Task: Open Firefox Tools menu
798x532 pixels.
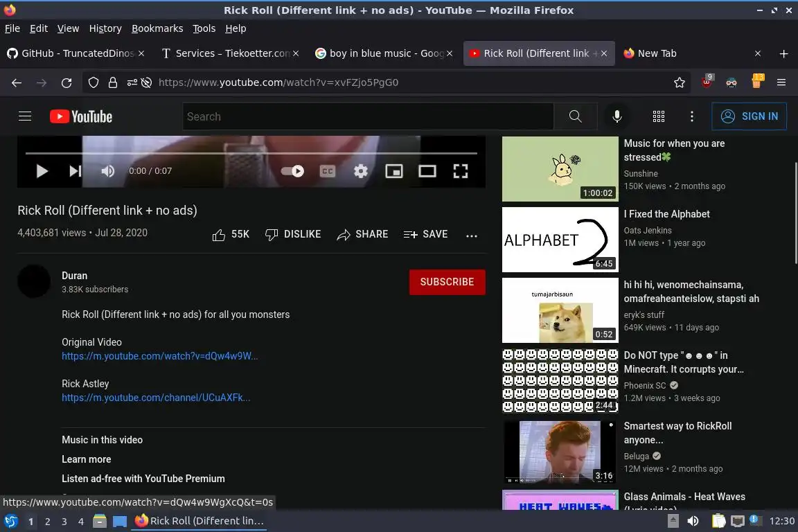Action: (204, 28)
